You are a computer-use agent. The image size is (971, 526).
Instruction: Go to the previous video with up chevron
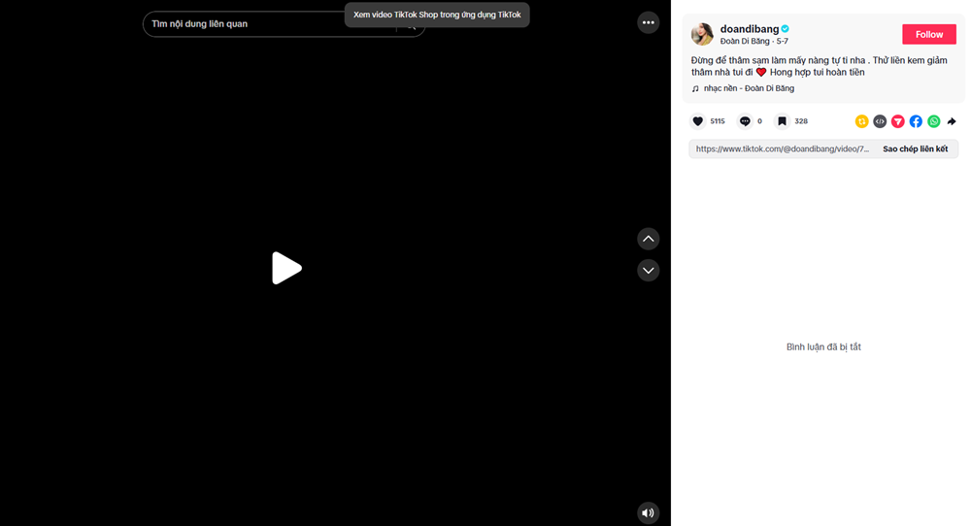(x=649, y=239)
